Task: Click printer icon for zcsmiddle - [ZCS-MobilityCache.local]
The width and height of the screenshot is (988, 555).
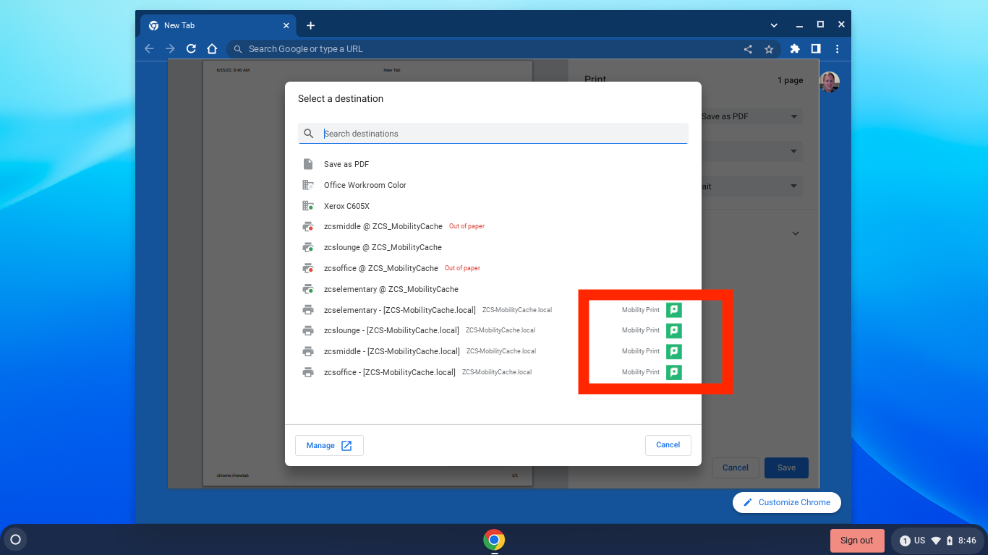Action: coord(308,351)
